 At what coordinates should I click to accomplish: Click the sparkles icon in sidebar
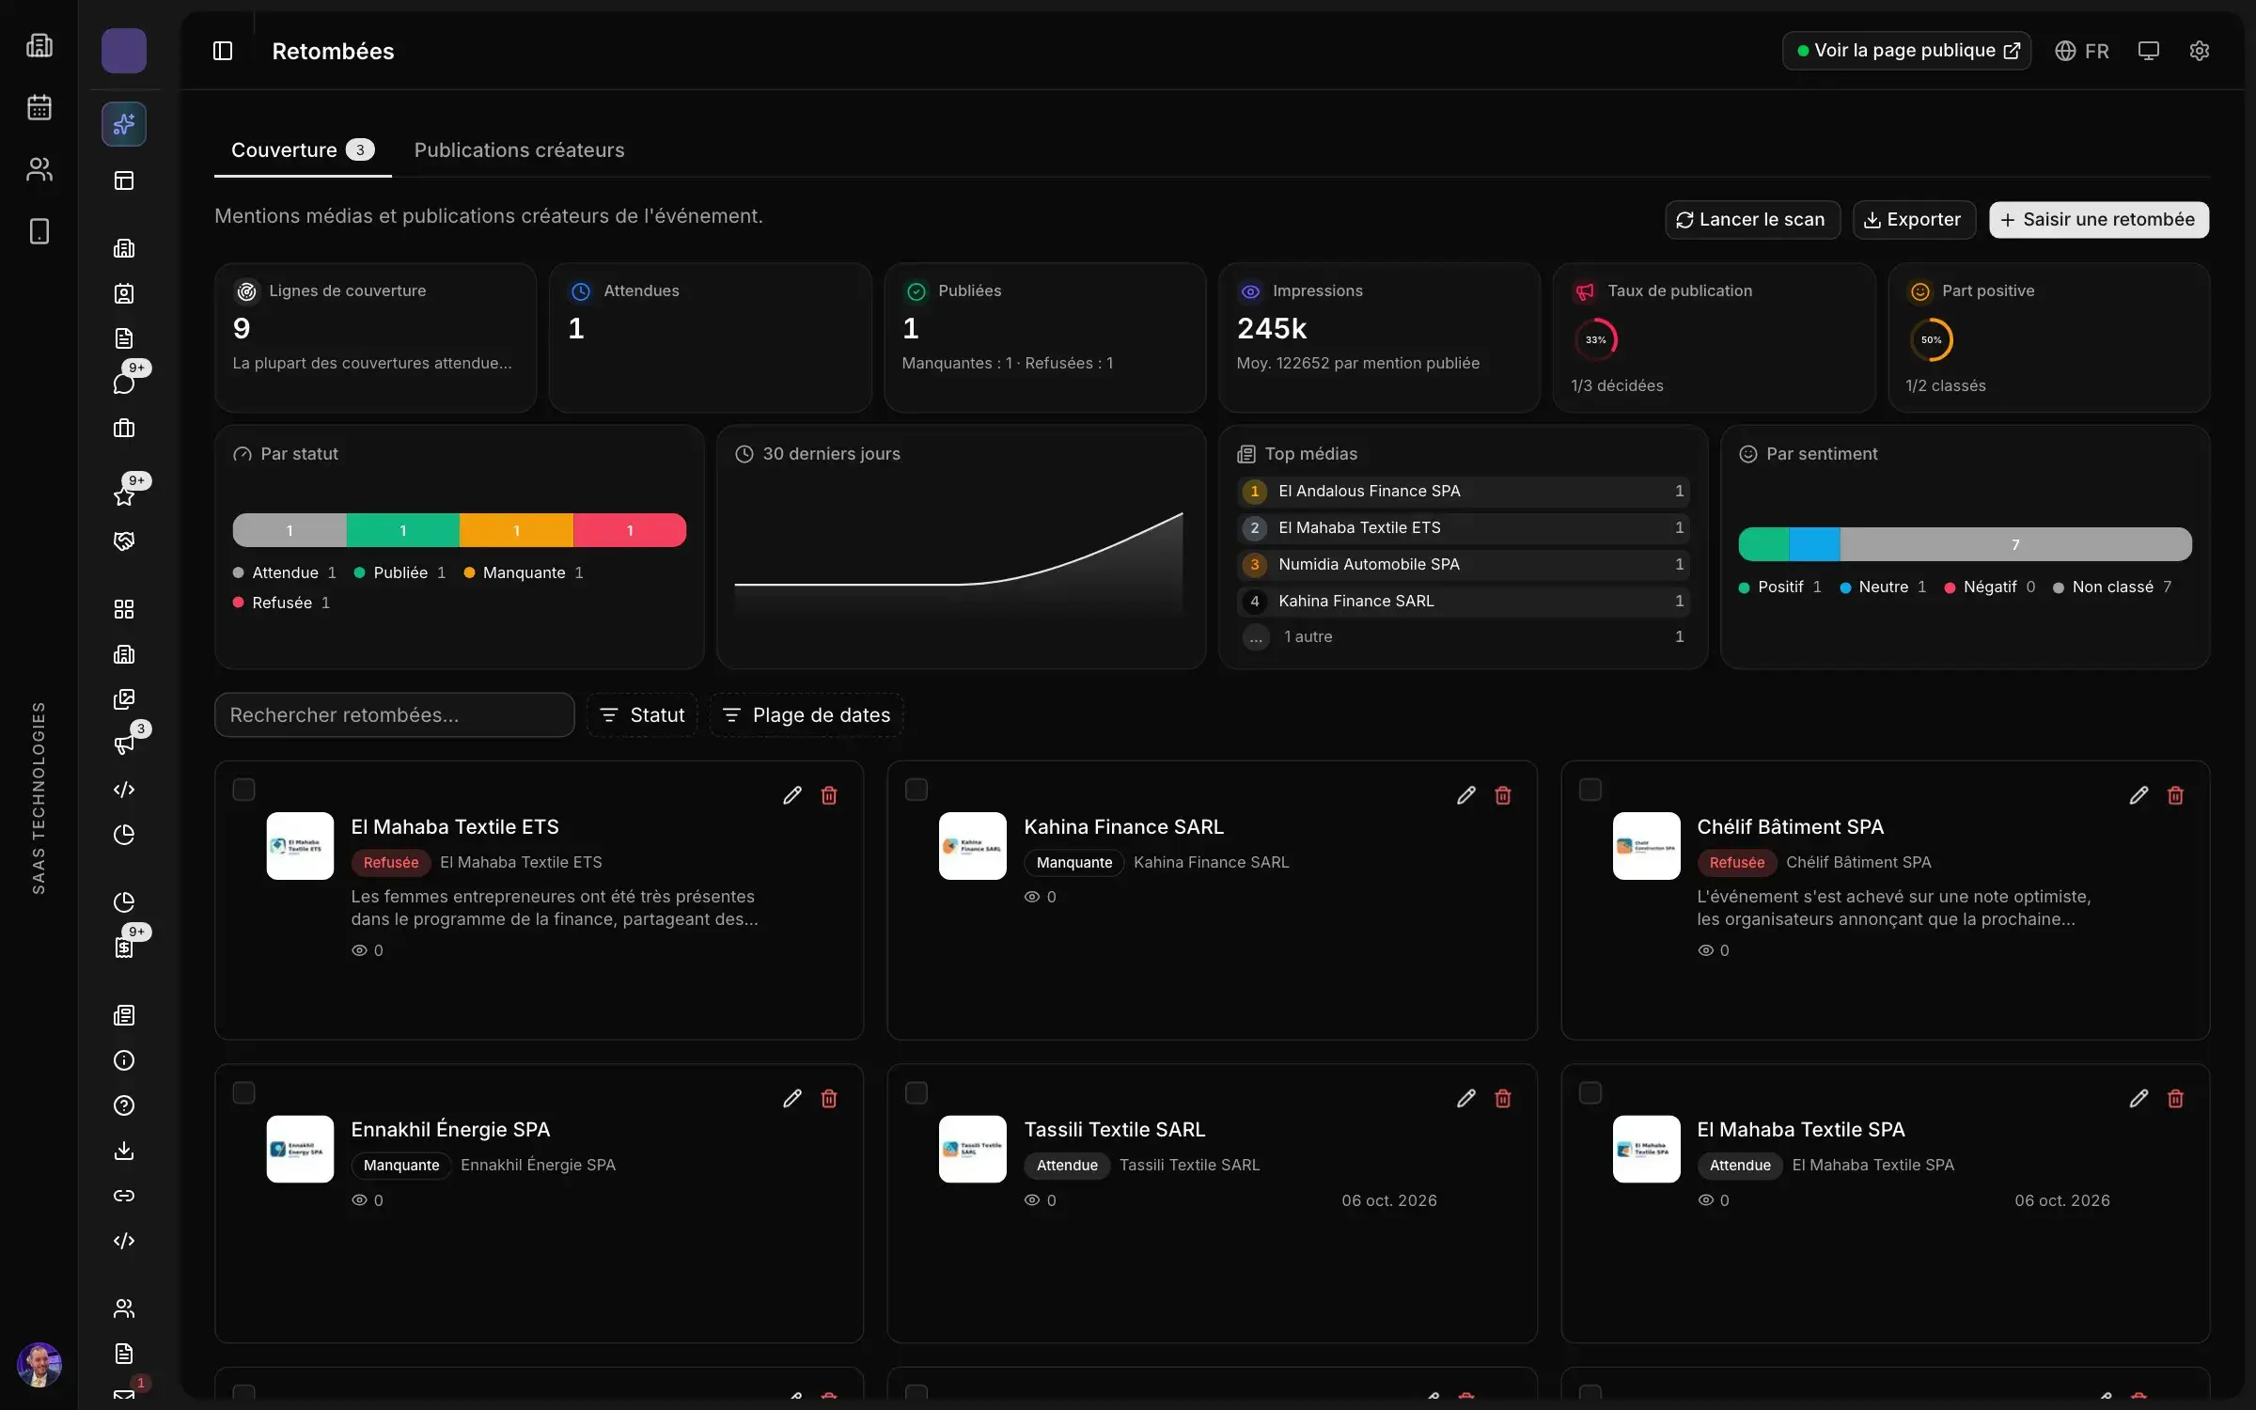click(124, 124)
